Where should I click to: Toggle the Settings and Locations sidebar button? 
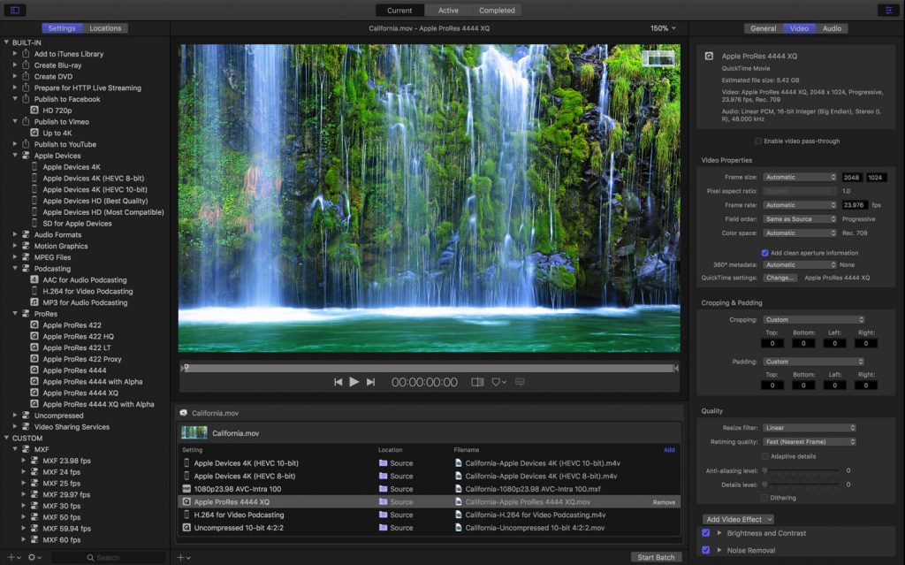point(15,10)
